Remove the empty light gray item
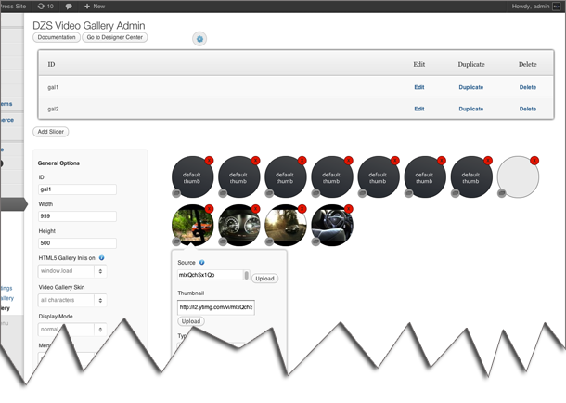Screen dimensions: 566x403 coord(534,161)
